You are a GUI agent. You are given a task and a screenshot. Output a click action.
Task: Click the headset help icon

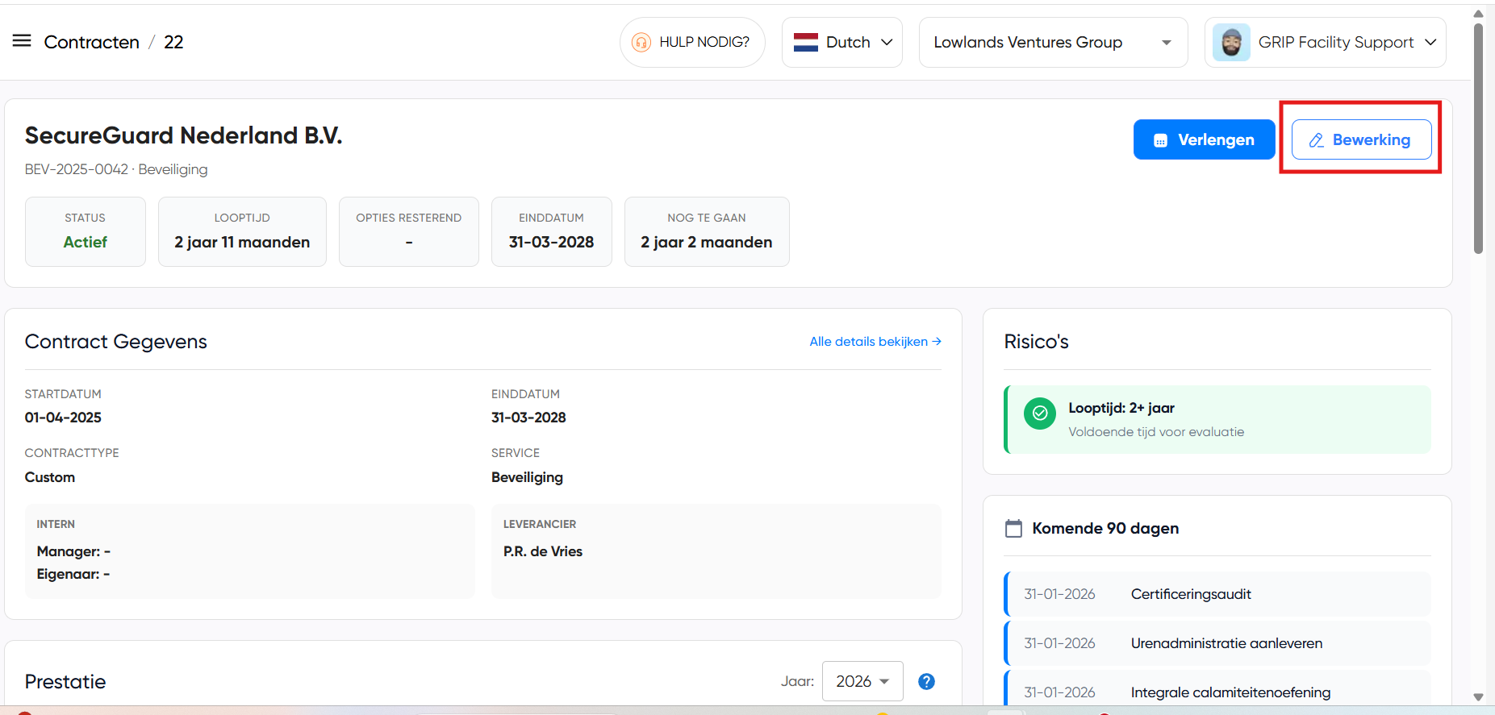641,43
